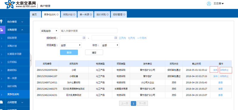Filter by 一个月内
Viewport: 238px width, 110px height.
pos(142,38)
